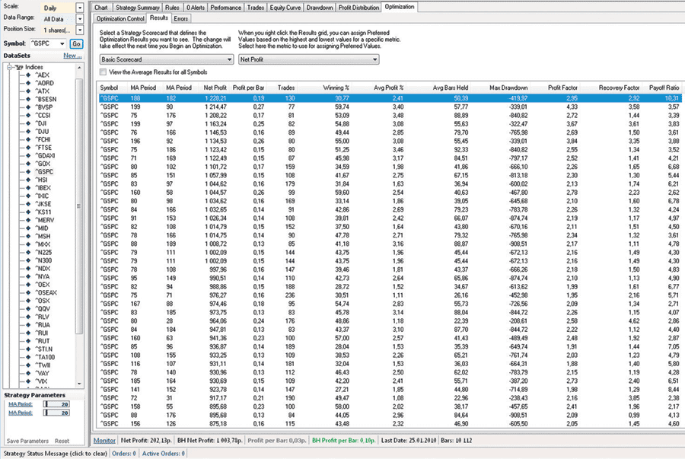Click the Go button next to Symbol
This screenshot has width=685, height=459.
[76, 43]
